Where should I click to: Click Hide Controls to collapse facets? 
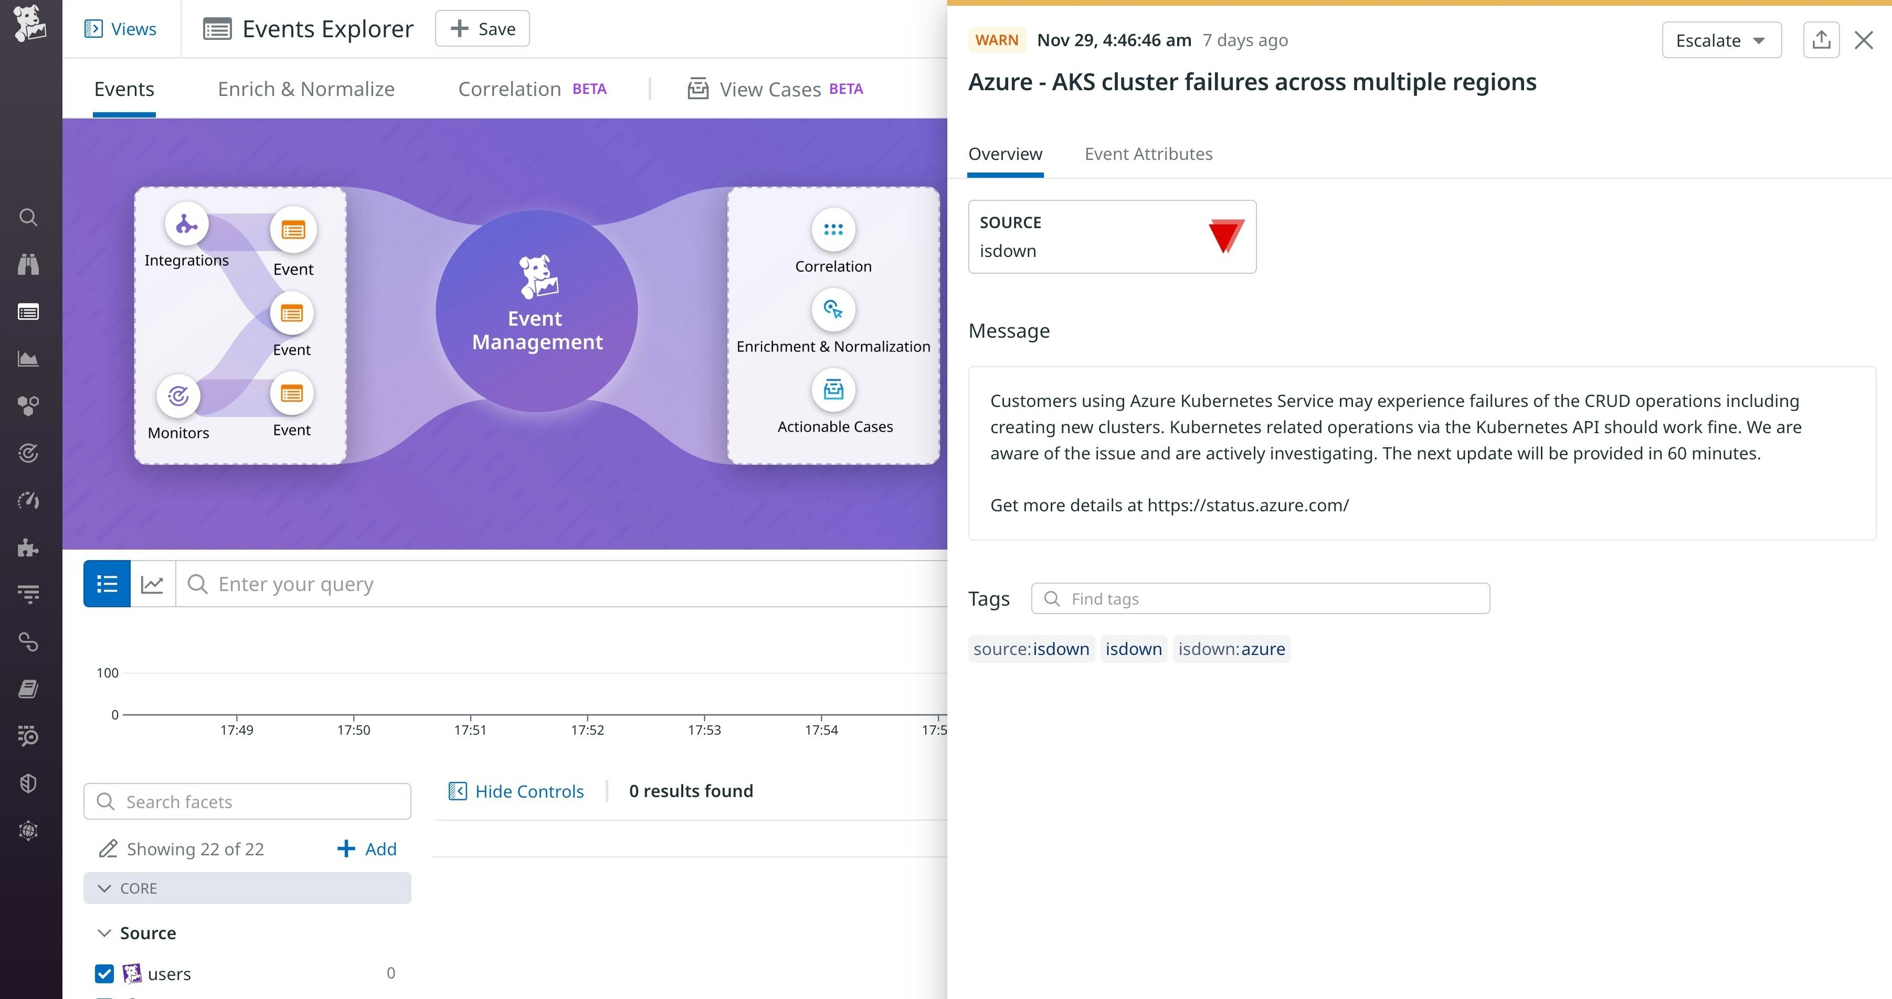(515, 791)
